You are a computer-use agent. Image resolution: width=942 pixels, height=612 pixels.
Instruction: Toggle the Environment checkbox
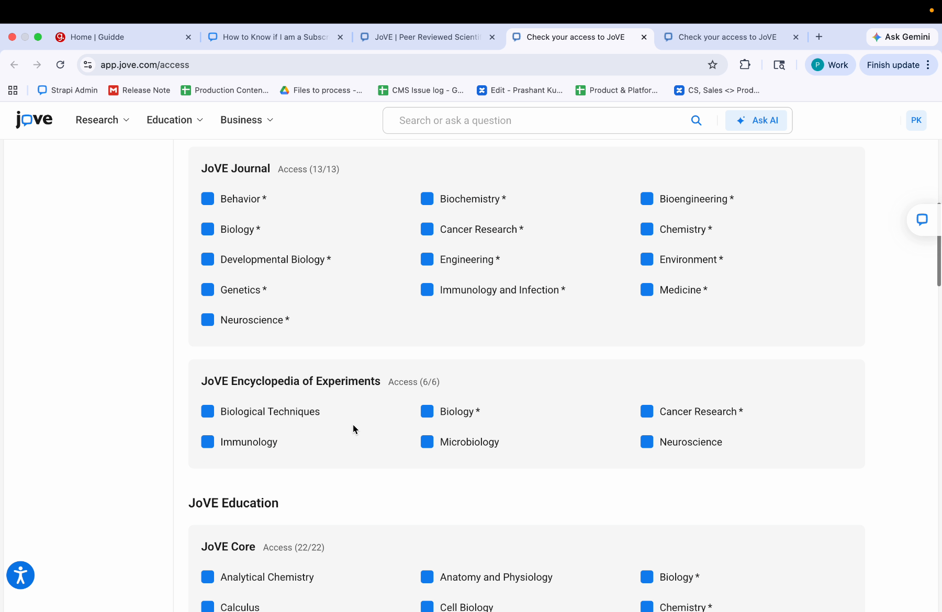coord(647,259)
